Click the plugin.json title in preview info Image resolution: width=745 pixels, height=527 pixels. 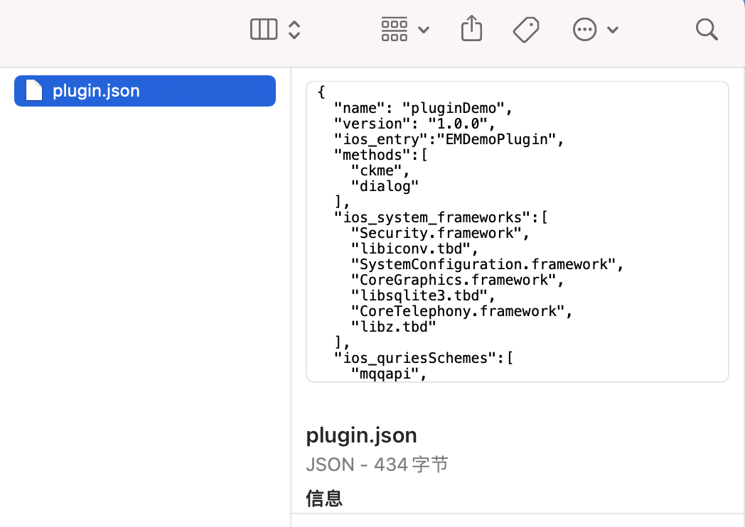361,435
